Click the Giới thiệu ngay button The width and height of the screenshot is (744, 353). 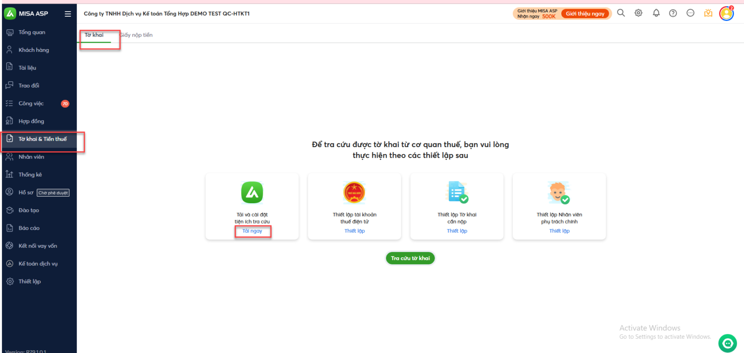(585, 13)
